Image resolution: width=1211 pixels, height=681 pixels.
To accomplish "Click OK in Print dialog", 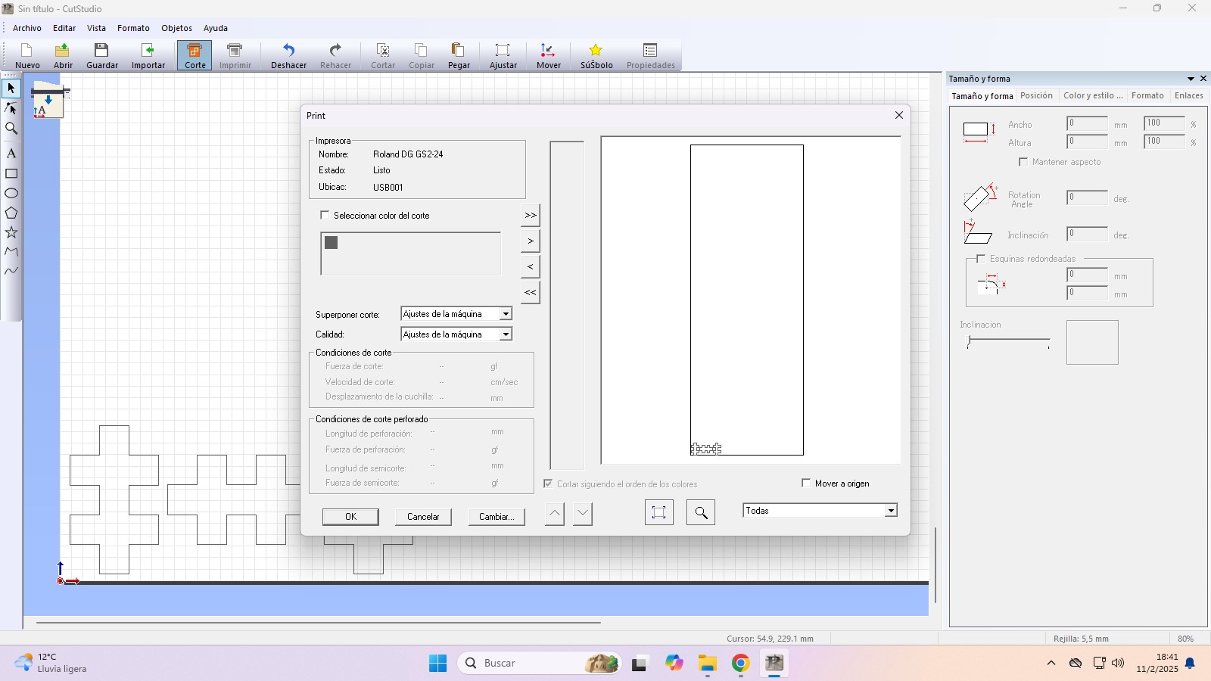I will click(350, 517).
